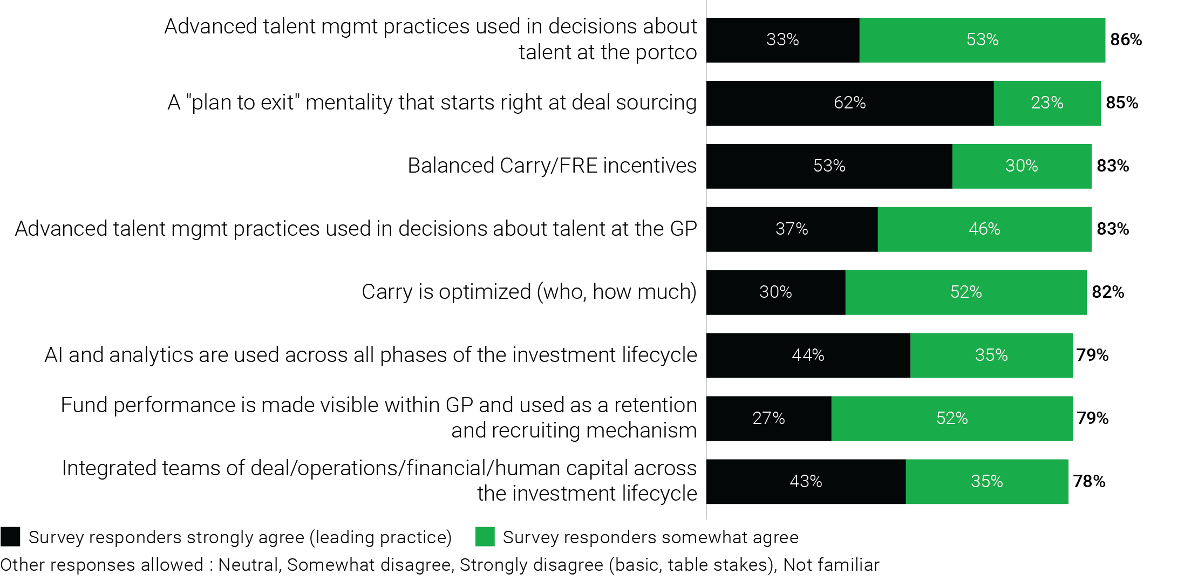Viewport: 1198px width, 588px height.
Task: Click the green legend swatch for somewhat agree
Action: point(485,537)
